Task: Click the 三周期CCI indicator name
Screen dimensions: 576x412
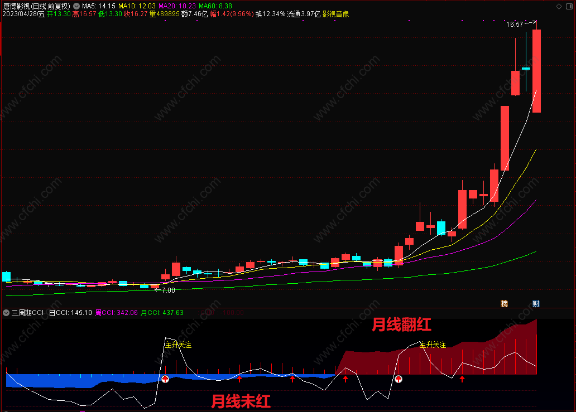Action: 27,313
